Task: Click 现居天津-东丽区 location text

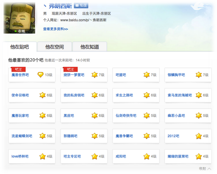Action: click(64, 14)
